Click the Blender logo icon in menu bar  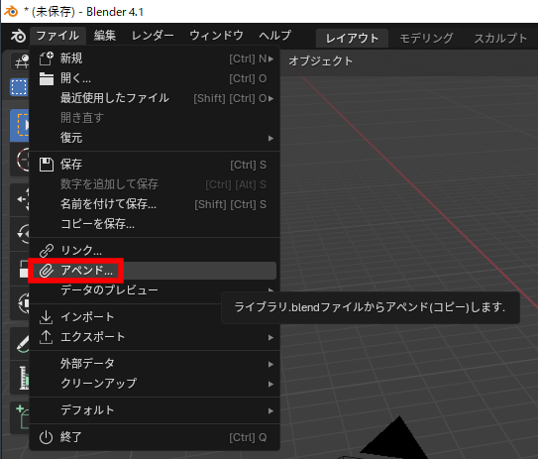(x=18, y=36)
